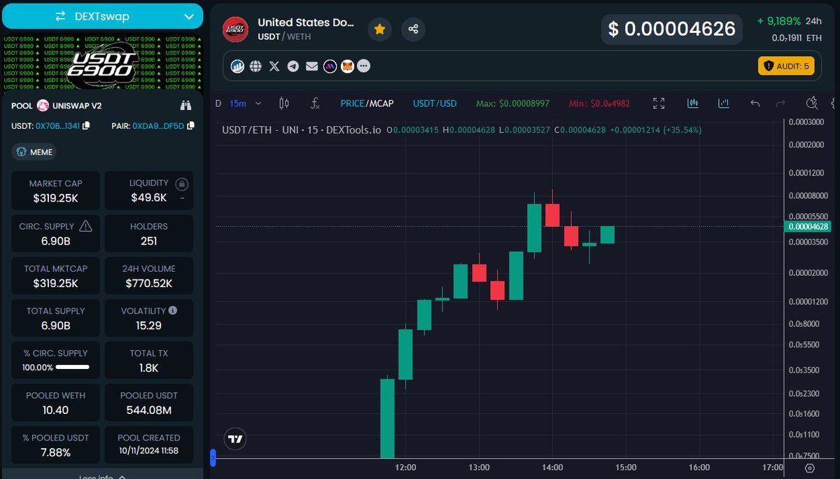Switch chart to PRICE view
Viewport: 840px width, 479px height.
[353, 104]
